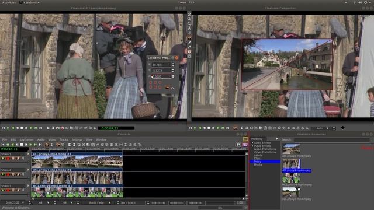Rewind to start in main timeline transport
The image size is (374, 210).
[3, 145]
